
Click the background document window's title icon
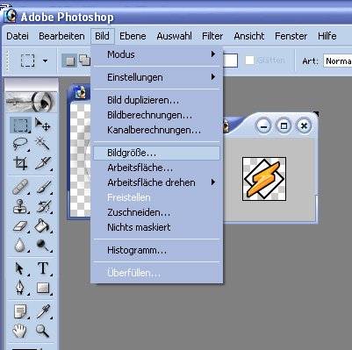click(x=79, y=93)
